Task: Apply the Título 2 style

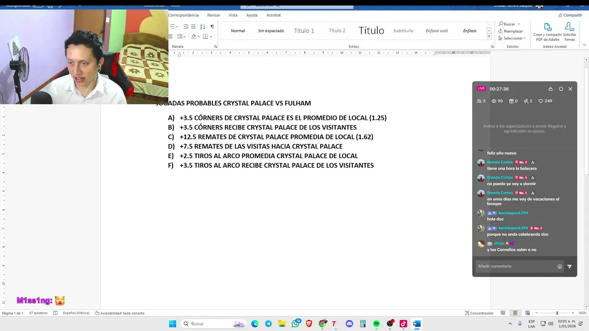Action: 337,31
